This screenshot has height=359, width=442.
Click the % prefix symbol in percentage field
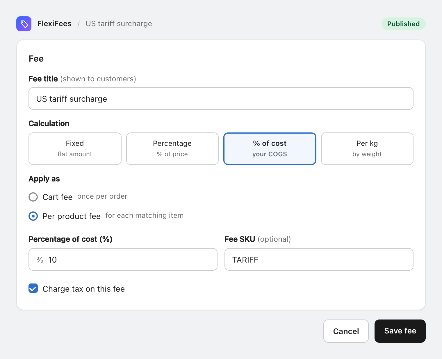pyautogui.click(x=40, y=260)
